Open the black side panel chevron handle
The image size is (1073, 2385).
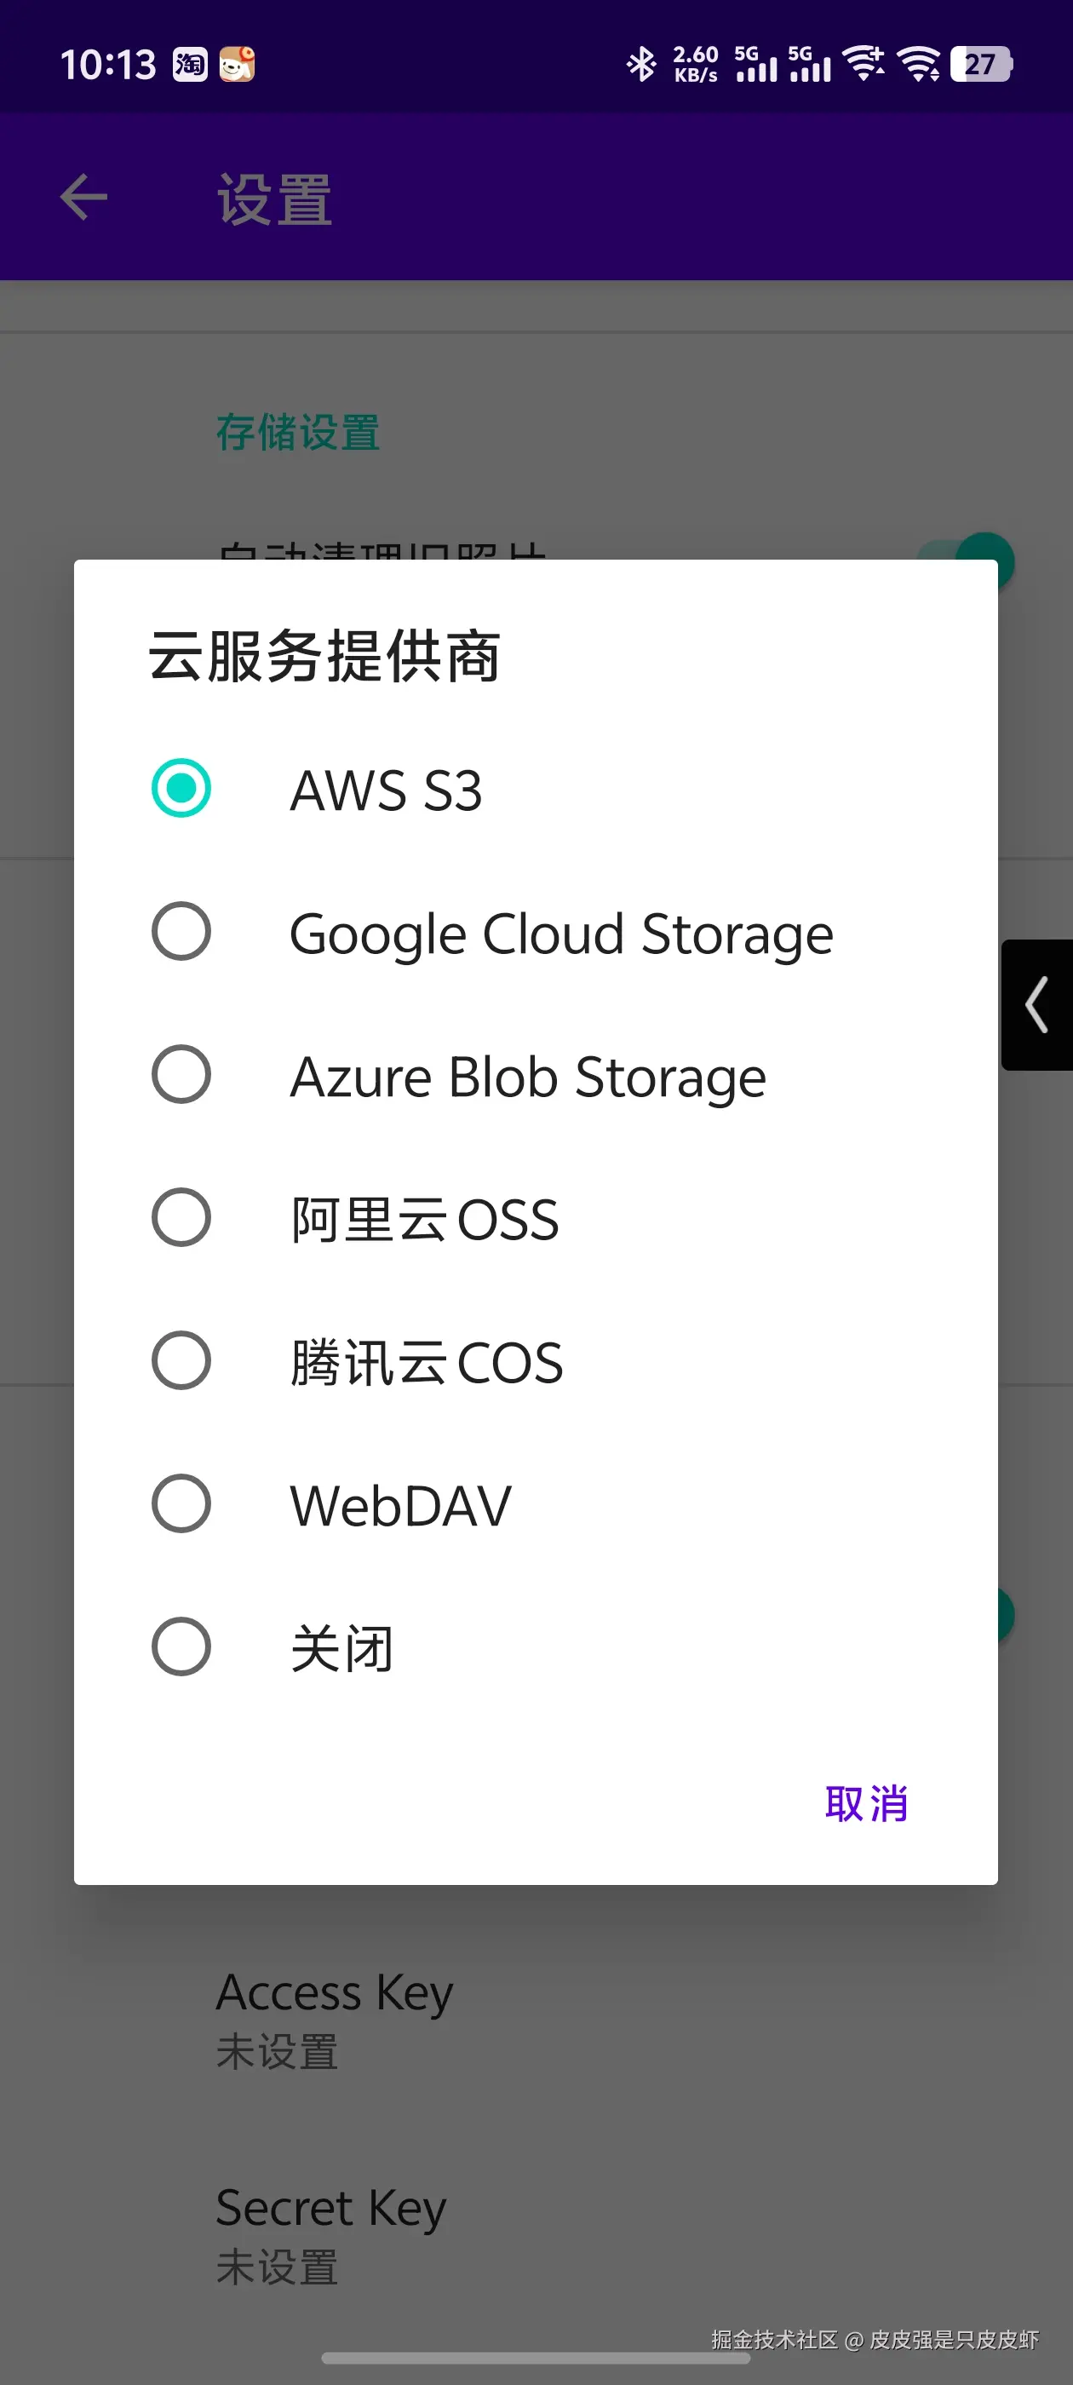[x=1037, y=1004]
